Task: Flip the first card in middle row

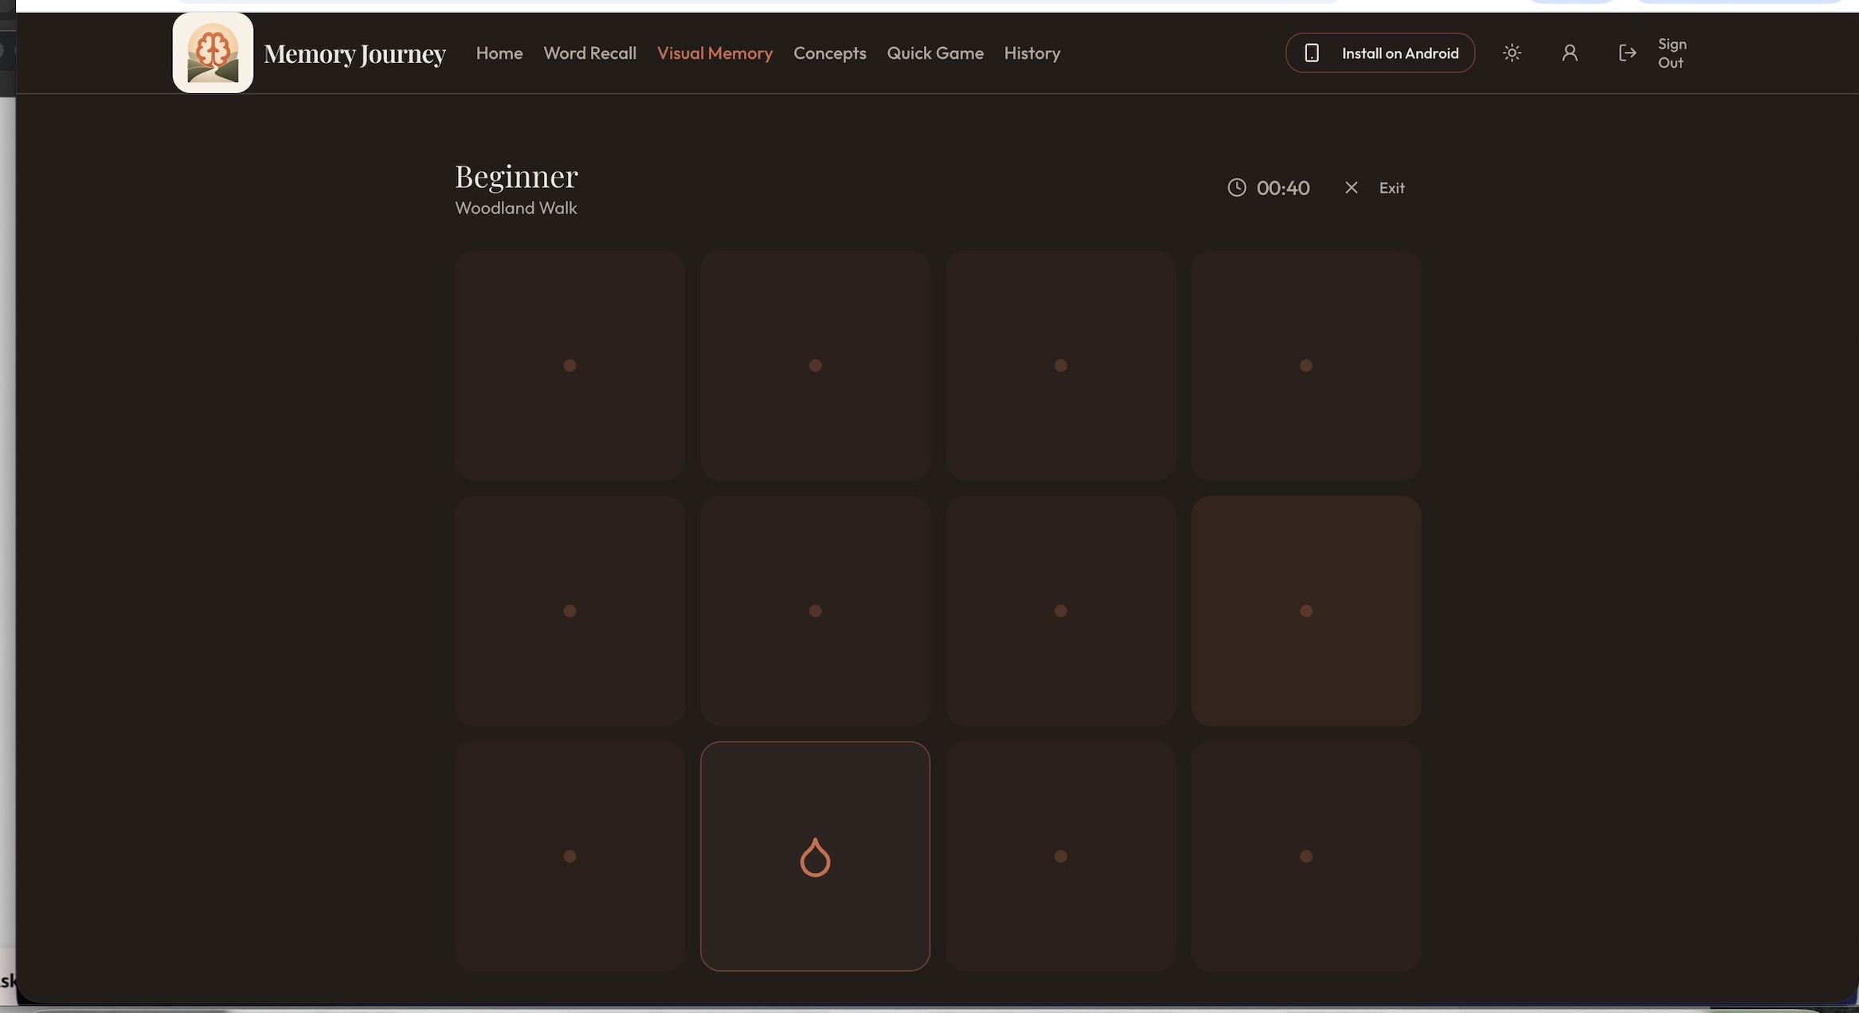Action: pos(569,611)
